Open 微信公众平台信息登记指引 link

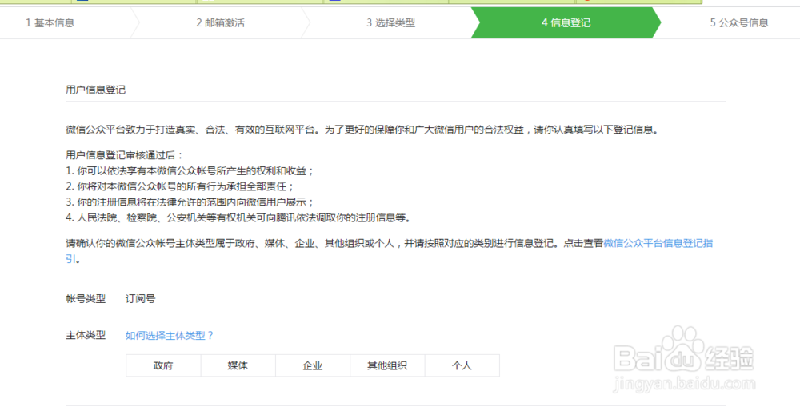point(658,243)
